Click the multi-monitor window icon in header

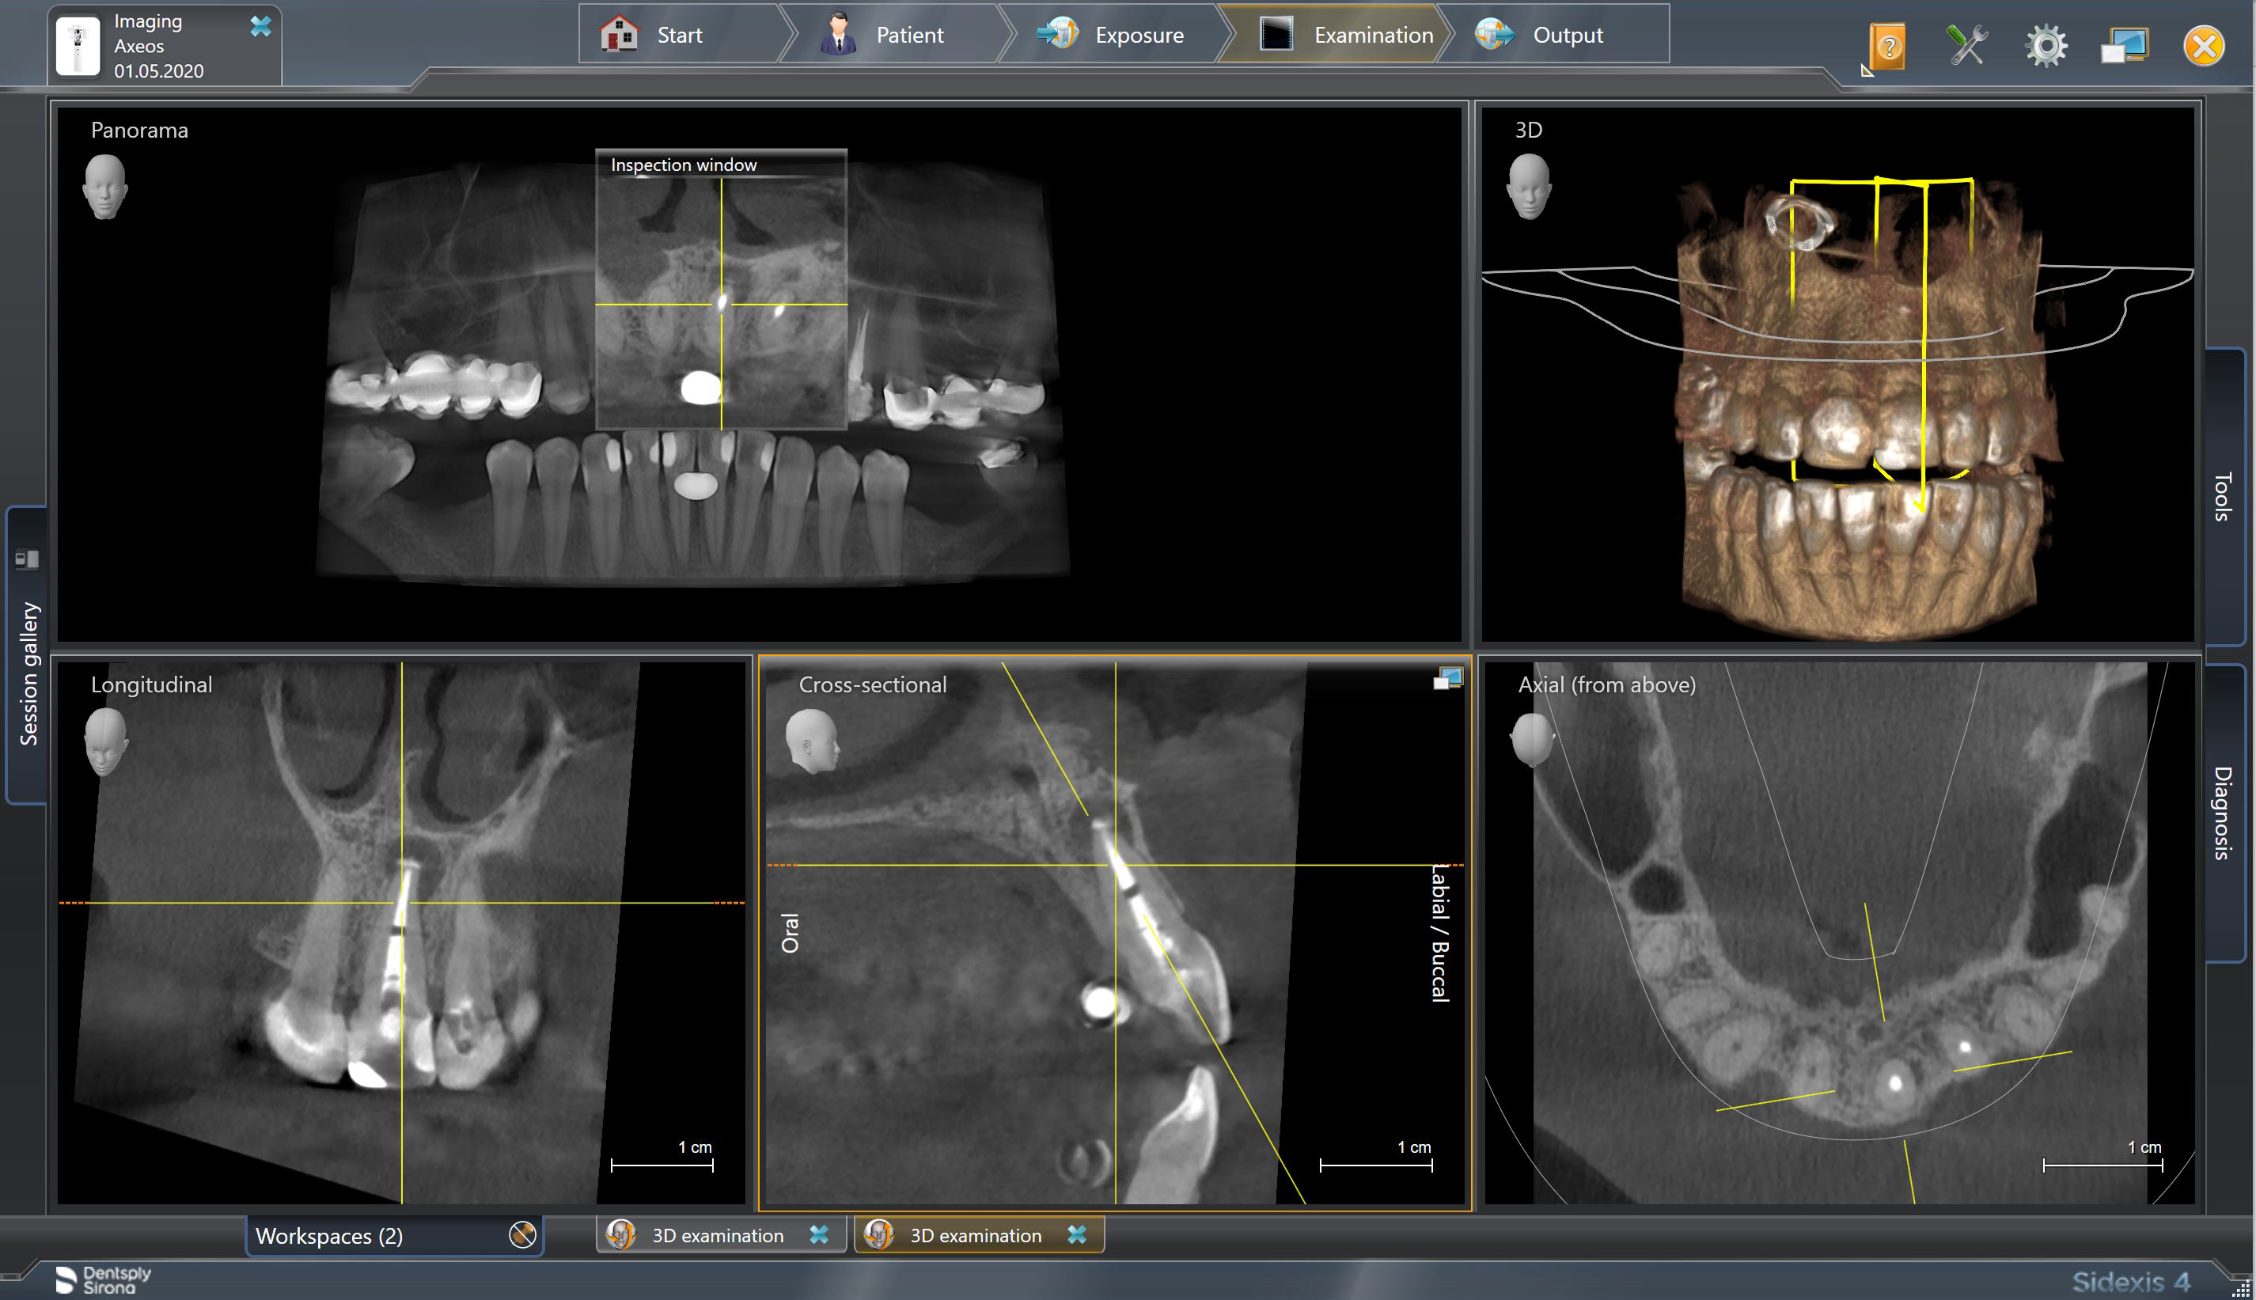[2125, 46]
